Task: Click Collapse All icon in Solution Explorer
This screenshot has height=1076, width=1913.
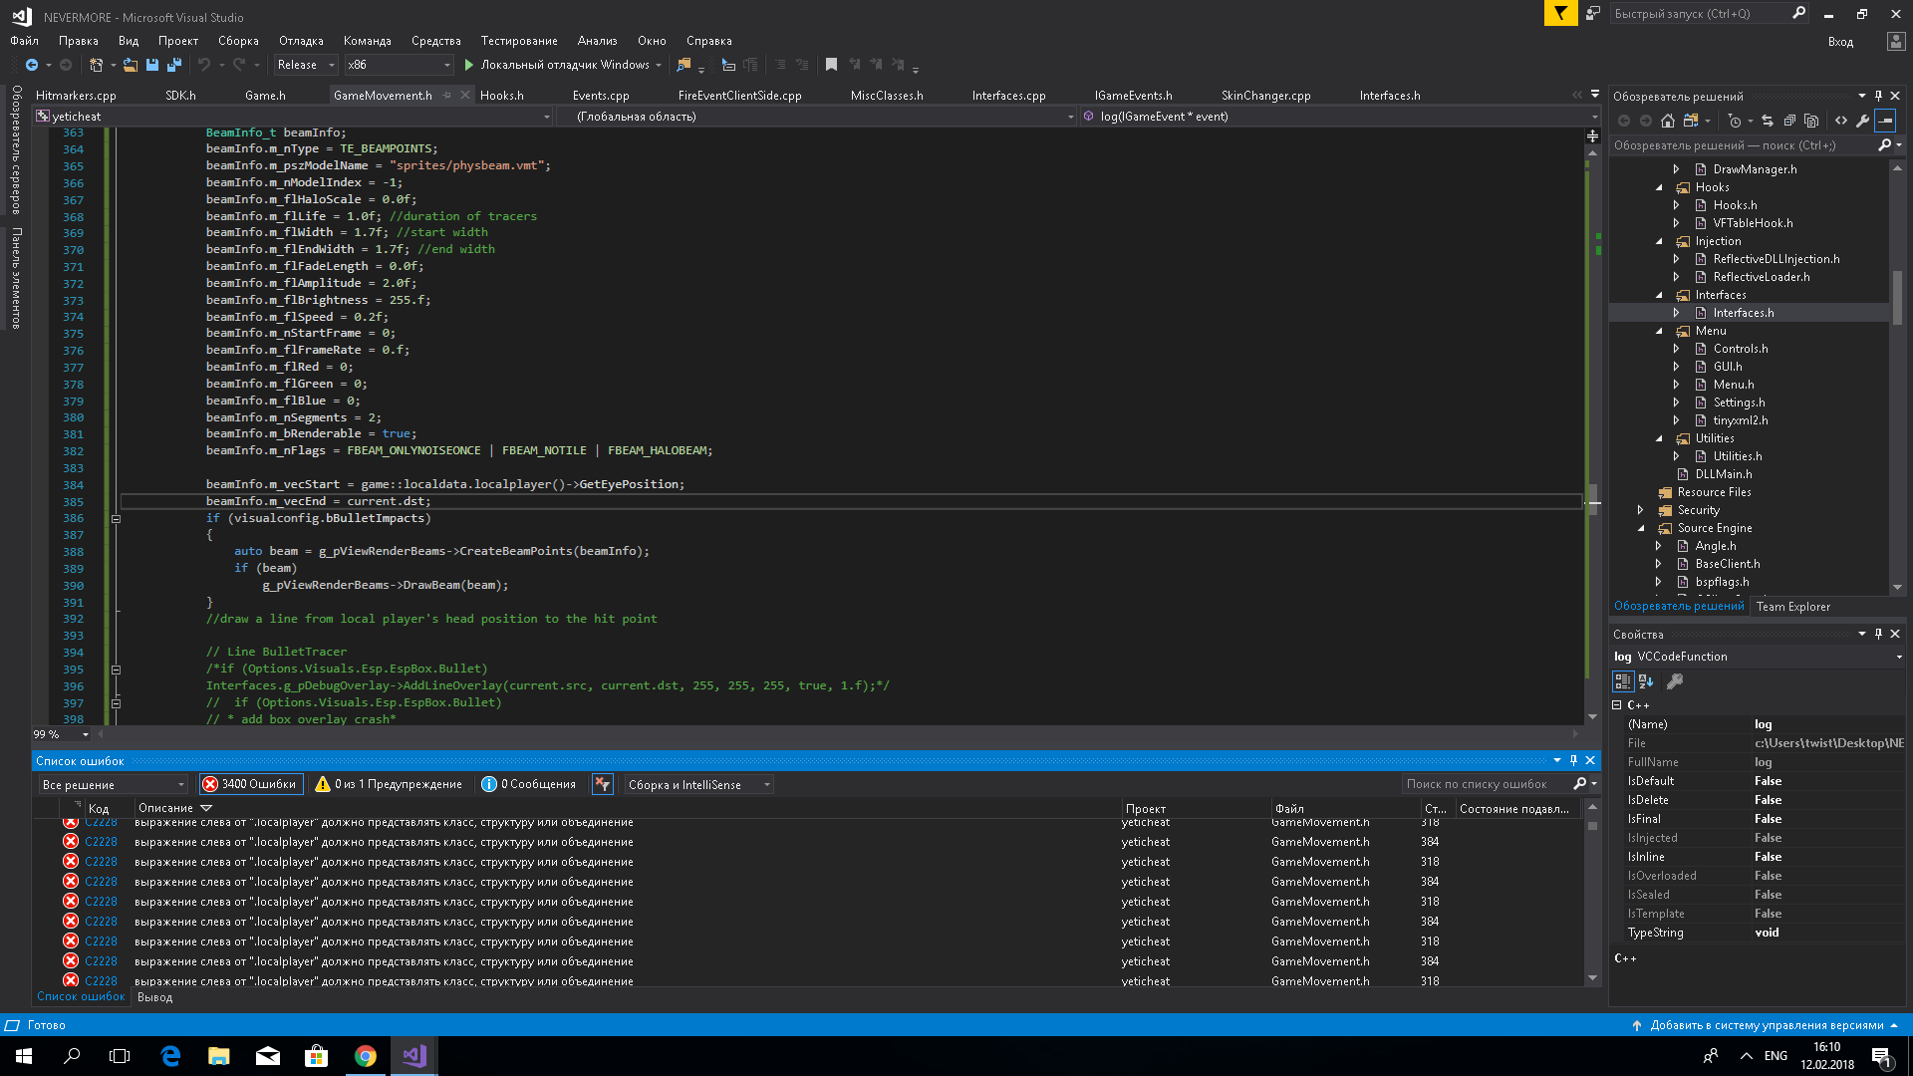Action: 1789,121
